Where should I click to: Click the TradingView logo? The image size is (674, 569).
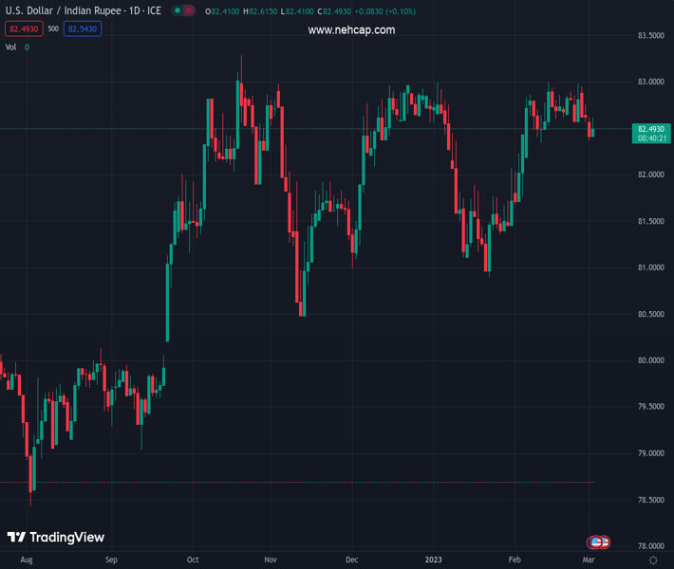point(56,538)
